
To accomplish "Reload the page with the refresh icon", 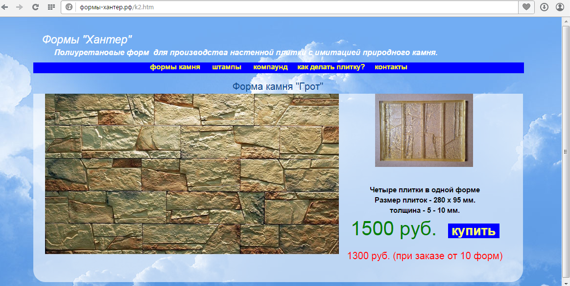I will pos(35,7).
